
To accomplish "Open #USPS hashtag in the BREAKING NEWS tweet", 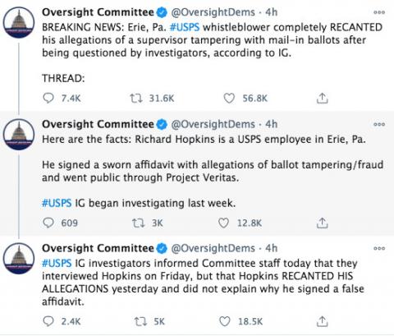I will (185, 27).
